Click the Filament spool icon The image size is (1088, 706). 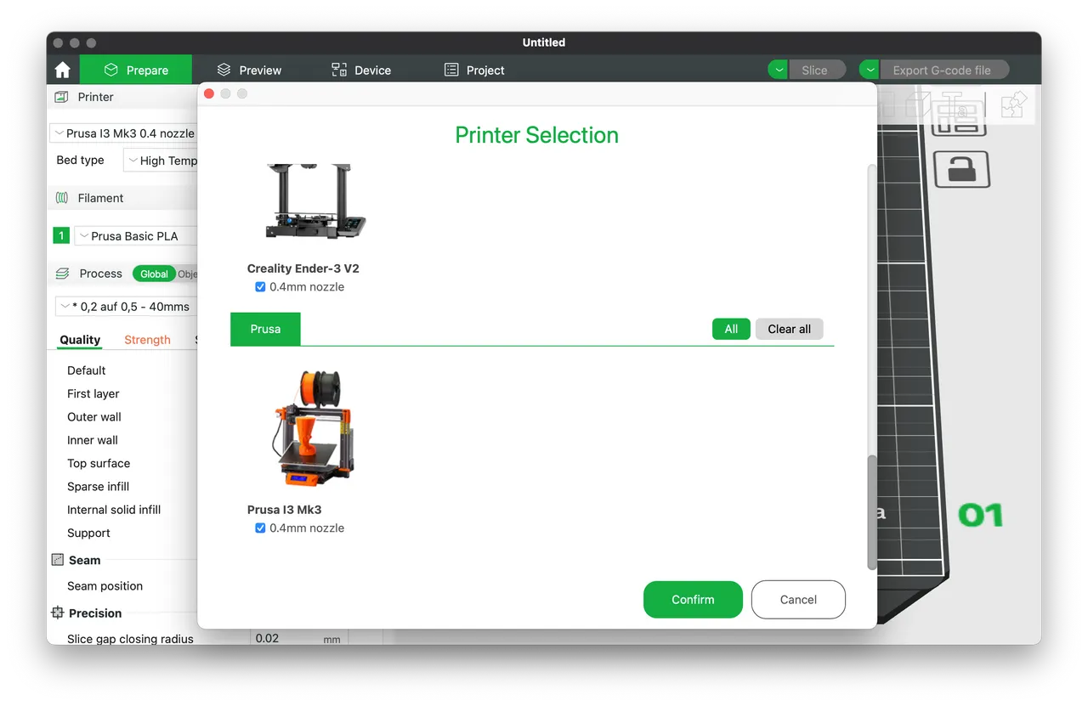pyautogui.click(x=62, y=198)
